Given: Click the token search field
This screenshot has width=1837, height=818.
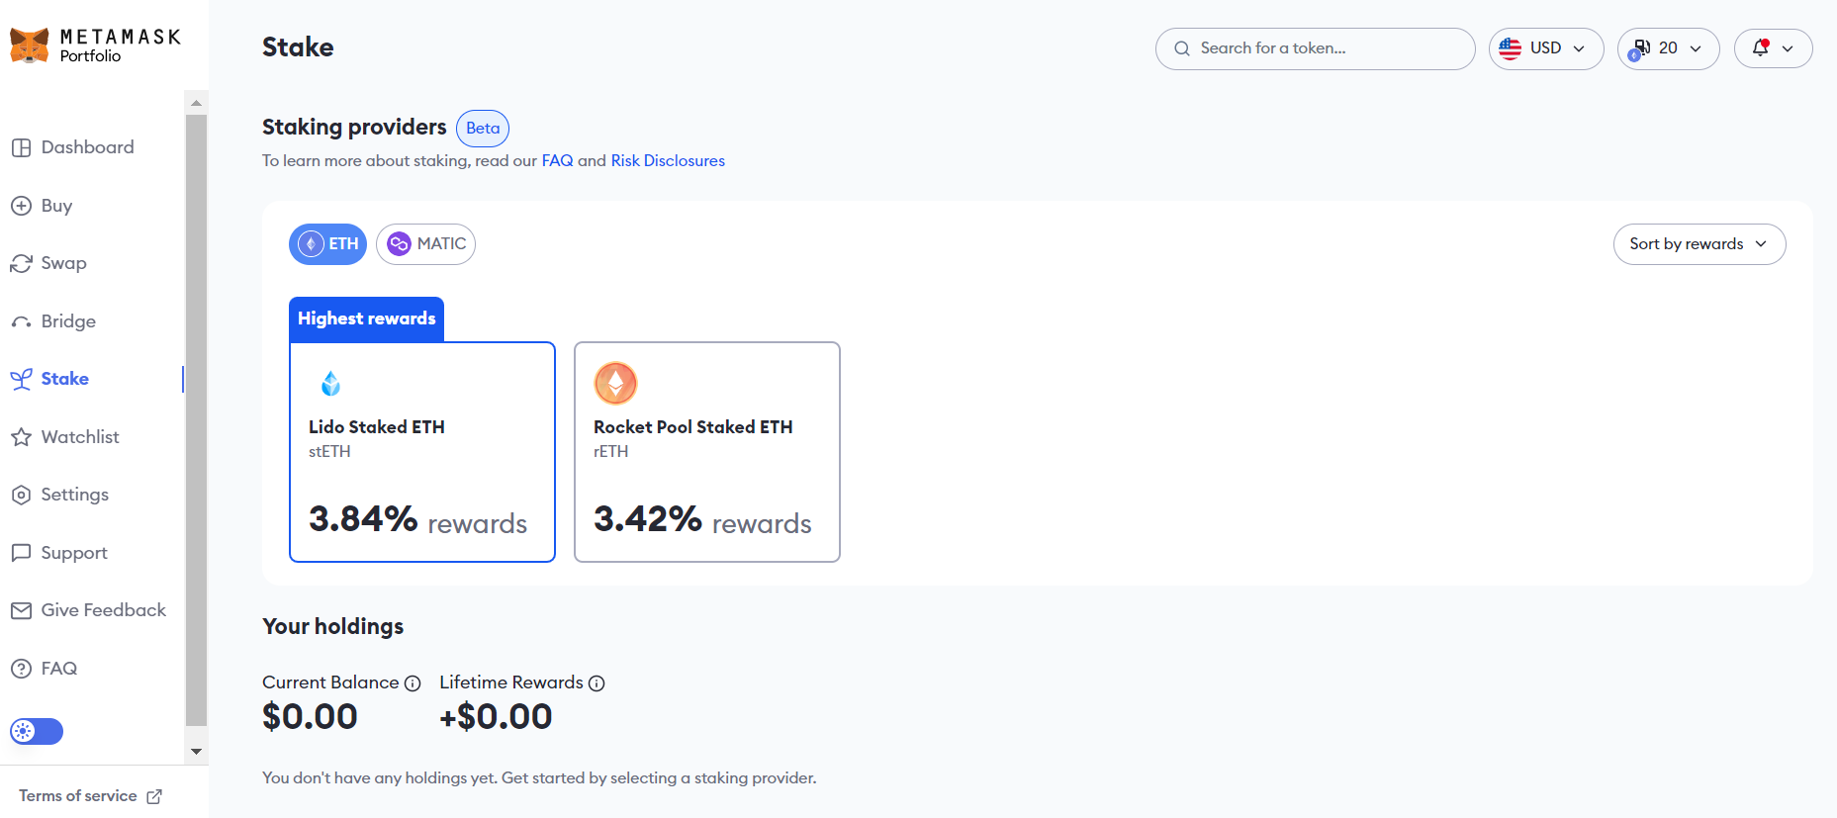Looking at the screenshot, I should (1315, 48).
